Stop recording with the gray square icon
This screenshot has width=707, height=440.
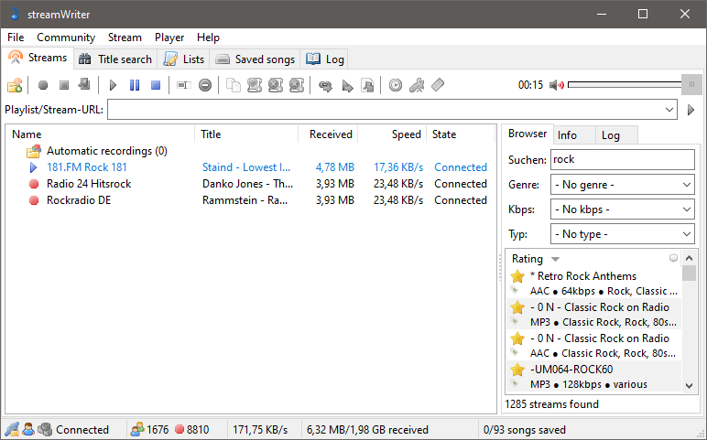(x=64, y=85)
